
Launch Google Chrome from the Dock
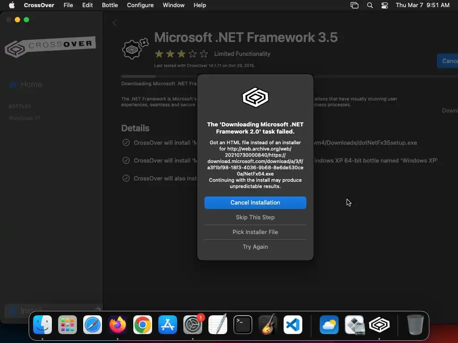pos(143,325)
